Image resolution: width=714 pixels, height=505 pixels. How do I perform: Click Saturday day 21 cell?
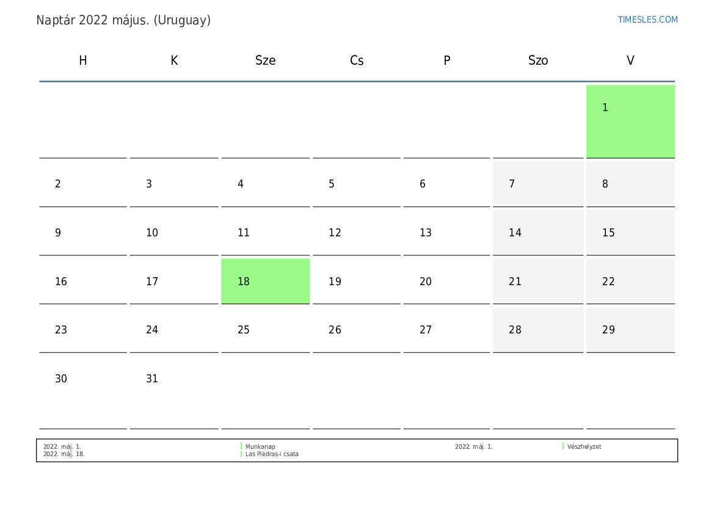[537, 281]
